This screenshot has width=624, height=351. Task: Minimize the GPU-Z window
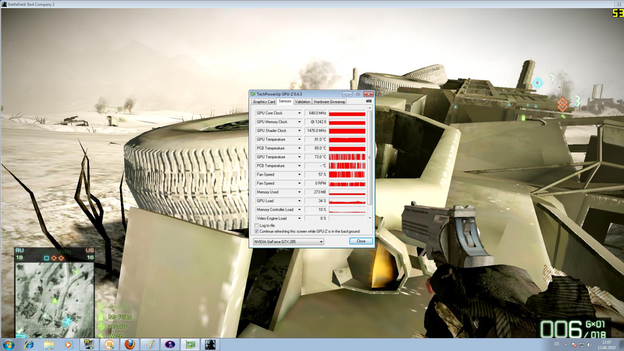click(347, 94)
